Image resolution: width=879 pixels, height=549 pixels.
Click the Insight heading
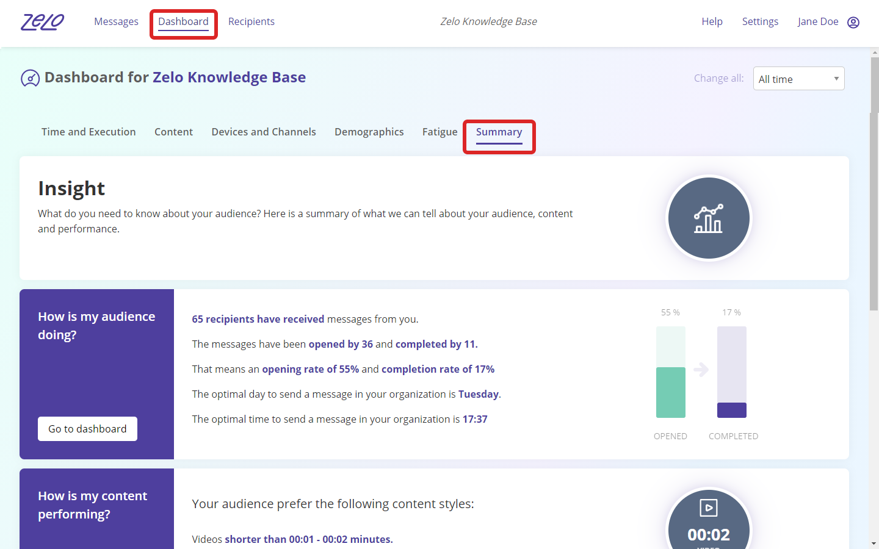point(71,188)
